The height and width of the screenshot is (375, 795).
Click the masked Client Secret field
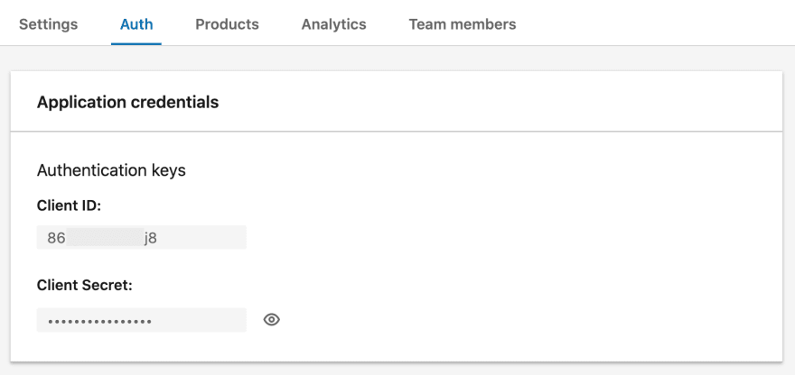click(142, 320)
